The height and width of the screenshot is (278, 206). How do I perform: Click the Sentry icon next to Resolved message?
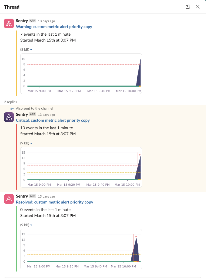pyautogui.click(x=8, y=199)
